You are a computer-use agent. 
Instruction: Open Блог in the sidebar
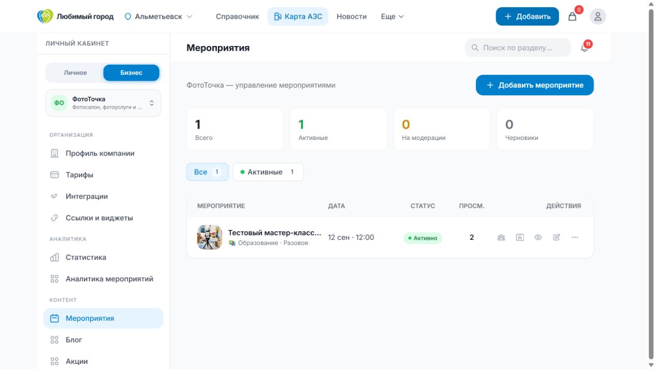click(x=104, y=340)
